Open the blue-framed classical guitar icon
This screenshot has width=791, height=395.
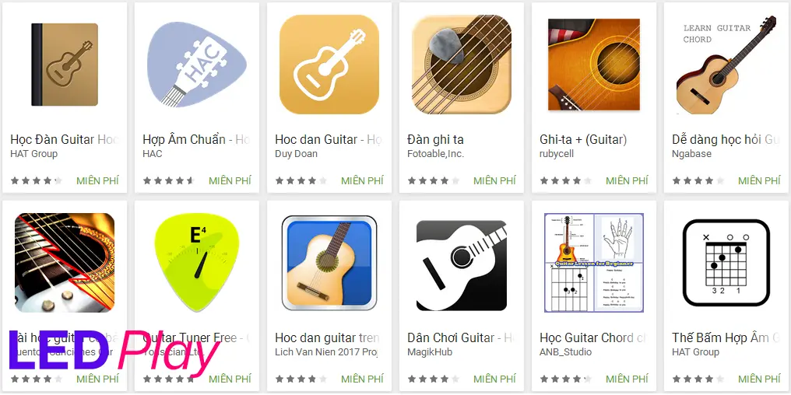click(329, 263)
